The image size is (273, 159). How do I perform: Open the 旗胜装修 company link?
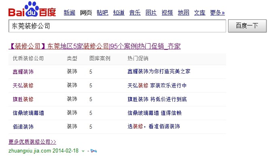click(x=23, y=99)
